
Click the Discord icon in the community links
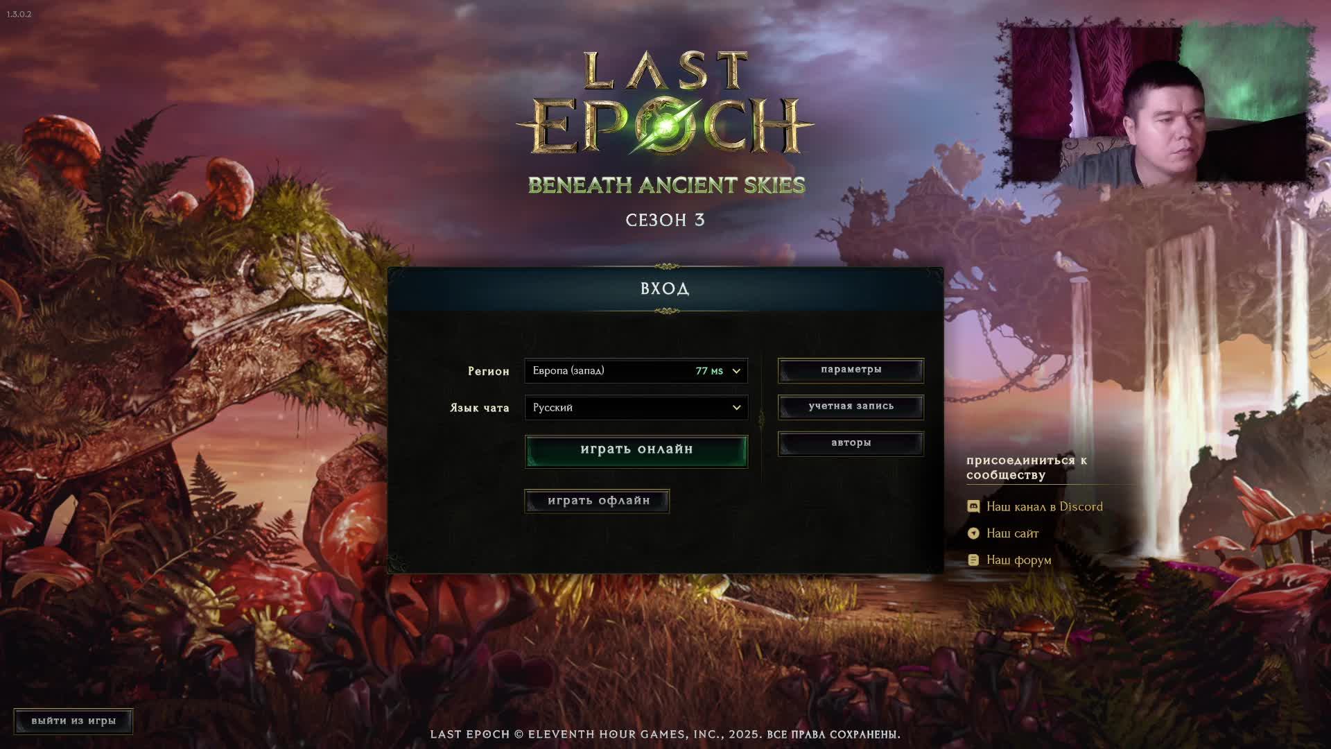pyautogui.click(x=973, y=507)
